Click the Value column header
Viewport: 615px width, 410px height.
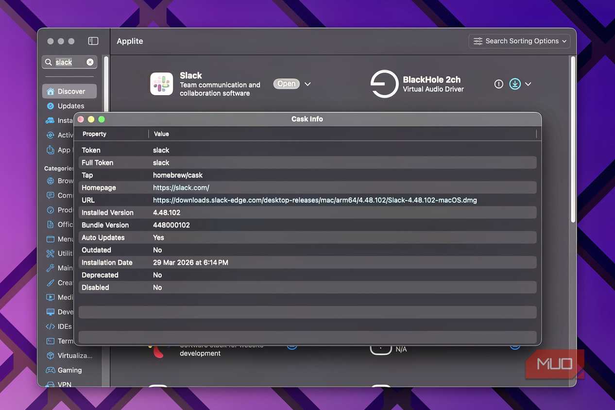[x=161, y=134]
